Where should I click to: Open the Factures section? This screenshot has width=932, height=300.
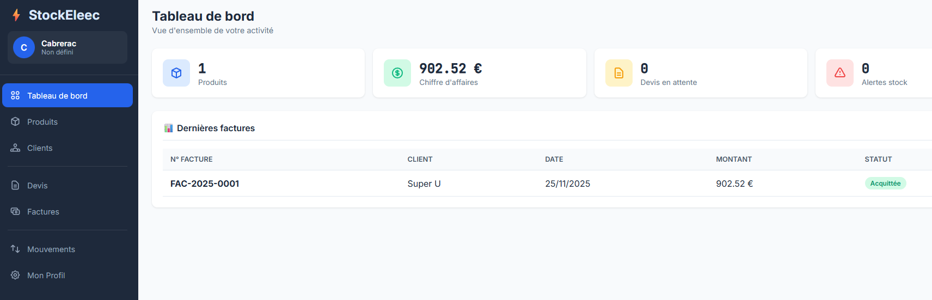[43, 212]
